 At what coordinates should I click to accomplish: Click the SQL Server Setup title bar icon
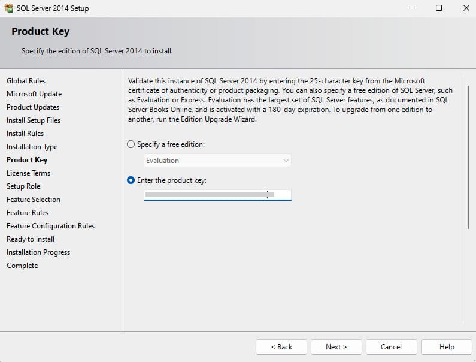9,8
